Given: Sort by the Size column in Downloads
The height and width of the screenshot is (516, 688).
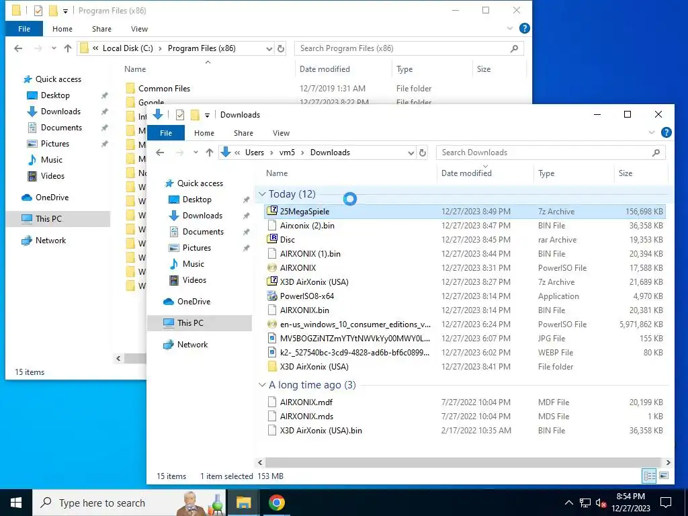Looking at the screenshot, I should click(x=626, y=173).
